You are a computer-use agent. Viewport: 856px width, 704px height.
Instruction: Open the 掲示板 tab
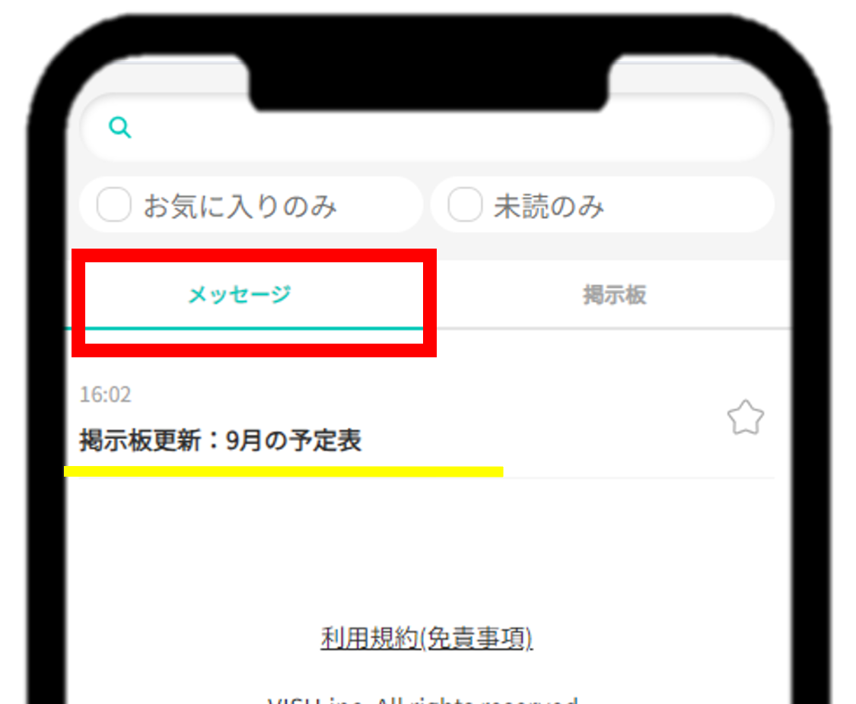[x=615, y=295]
